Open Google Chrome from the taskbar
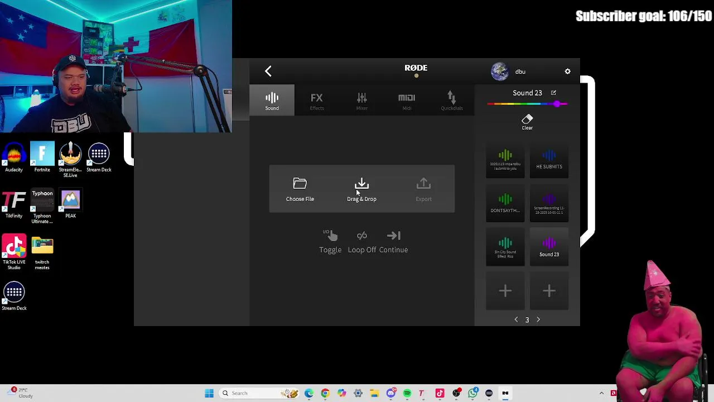 (x=325, y=393)
